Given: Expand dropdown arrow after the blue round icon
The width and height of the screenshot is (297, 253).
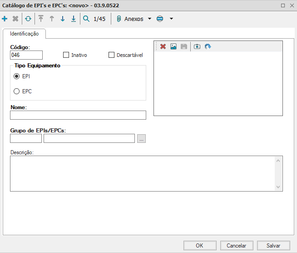Looking at the screenshot, I should coord(171,19).
